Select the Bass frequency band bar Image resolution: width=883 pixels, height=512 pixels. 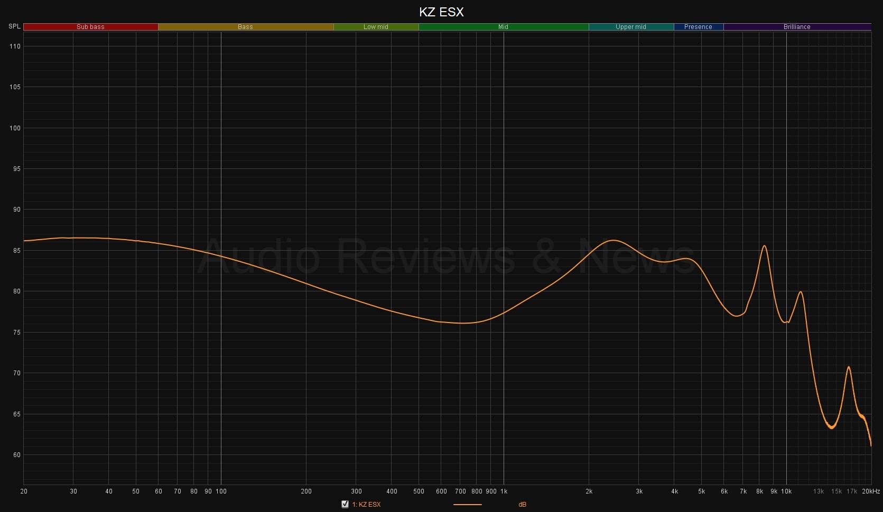coord(245,27)
